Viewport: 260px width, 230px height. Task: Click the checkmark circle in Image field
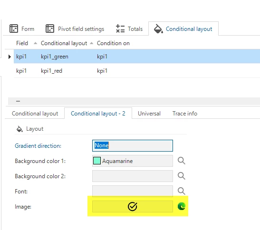(132, 206)
